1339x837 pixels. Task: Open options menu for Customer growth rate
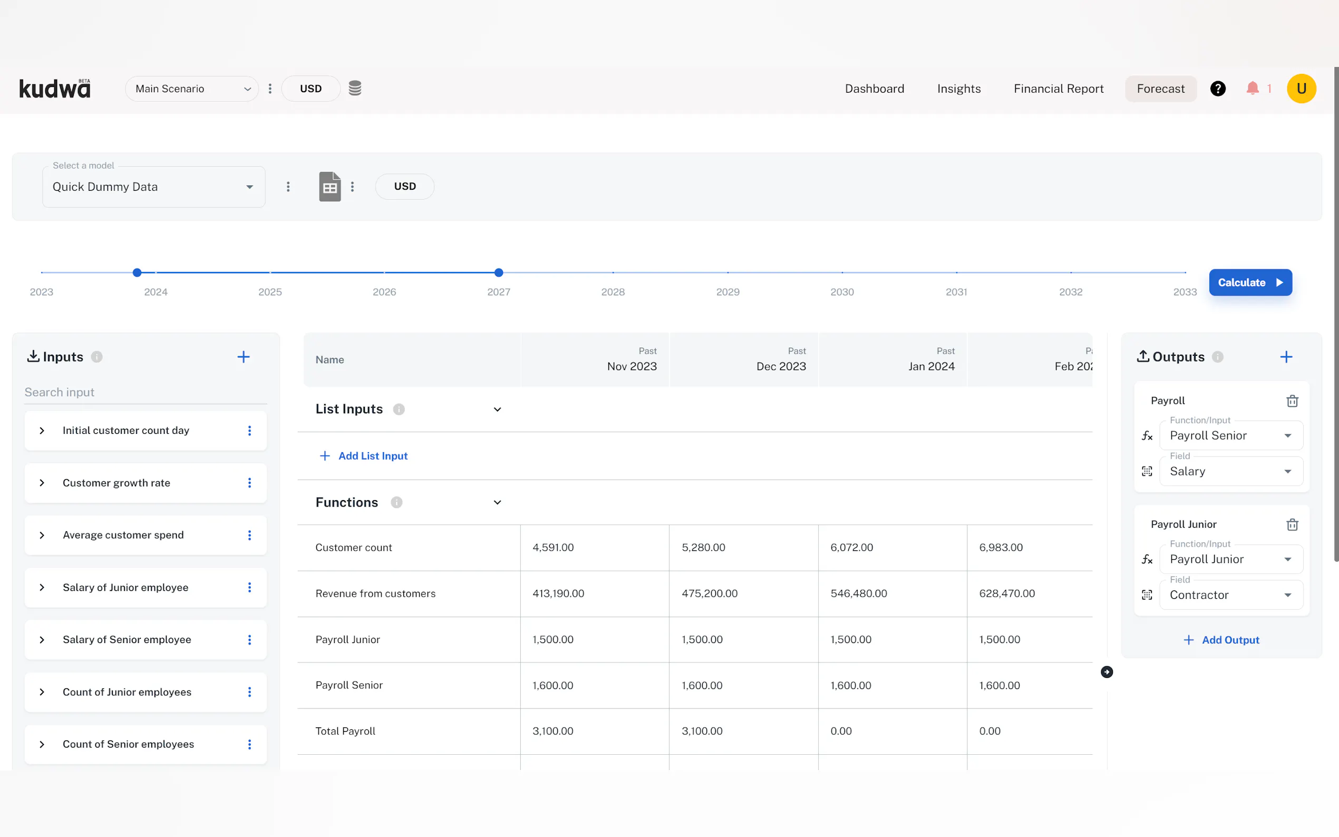250,483
